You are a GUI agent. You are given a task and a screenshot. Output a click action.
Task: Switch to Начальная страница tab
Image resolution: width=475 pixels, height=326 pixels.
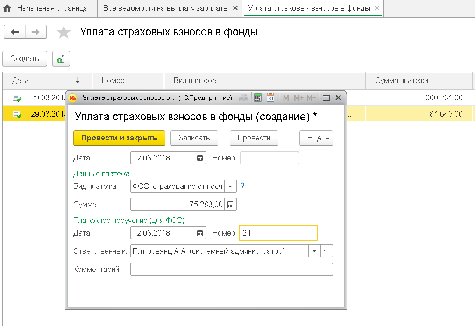point(52,8)
